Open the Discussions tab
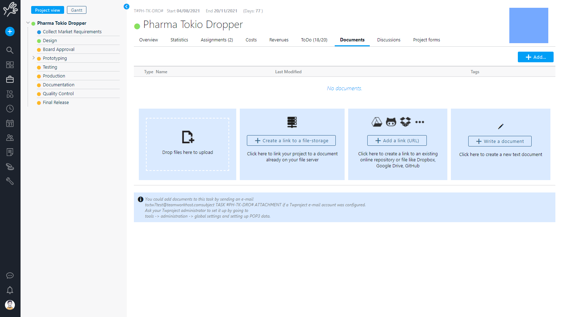 (389, 40)
